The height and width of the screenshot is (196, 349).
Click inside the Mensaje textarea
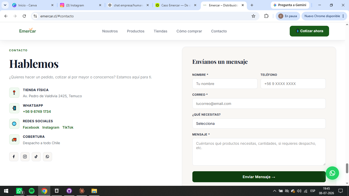(259, 152)
